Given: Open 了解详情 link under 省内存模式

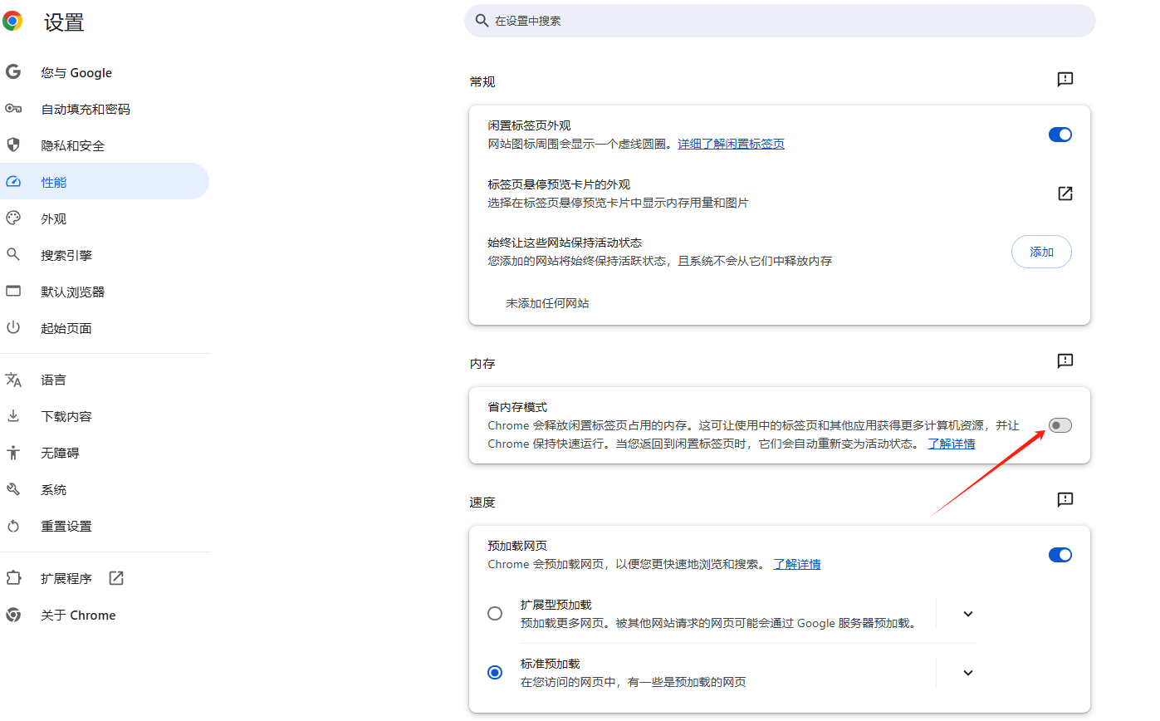Looking at the screenshot, I should (952, 444).
